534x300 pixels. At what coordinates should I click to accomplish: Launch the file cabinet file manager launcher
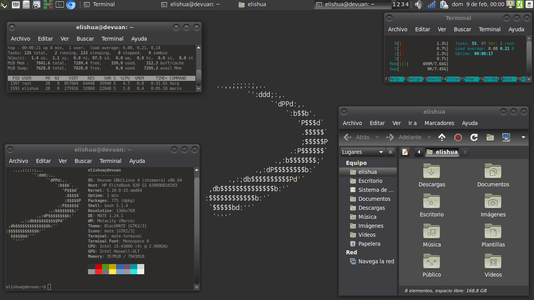point(26,5)
